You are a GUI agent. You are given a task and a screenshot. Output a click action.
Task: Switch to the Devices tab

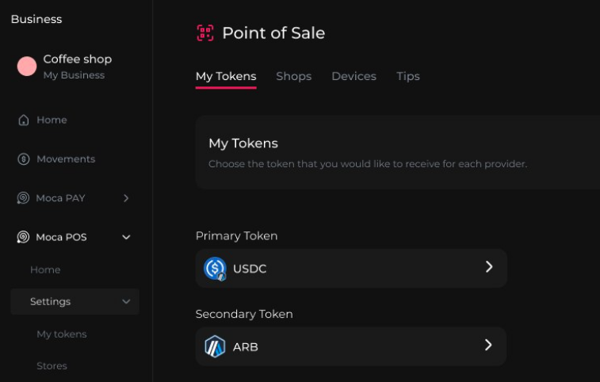[354, 77]
